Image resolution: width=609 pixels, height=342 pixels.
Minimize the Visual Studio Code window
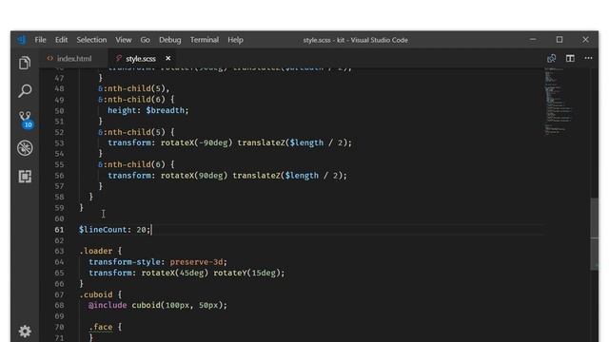point(533,40)
